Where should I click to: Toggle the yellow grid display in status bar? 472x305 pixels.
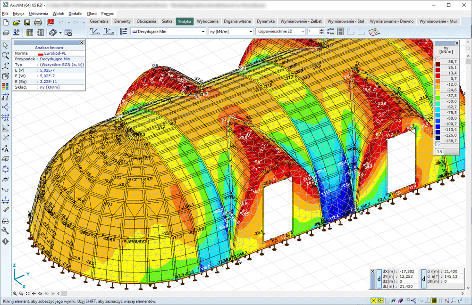pos(435,301)
